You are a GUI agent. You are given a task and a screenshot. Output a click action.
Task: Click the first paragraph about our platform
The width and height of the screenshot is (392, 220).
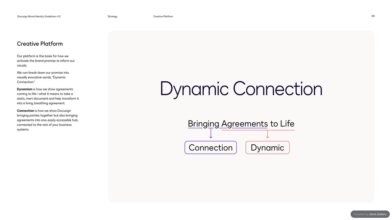(46, 61)
